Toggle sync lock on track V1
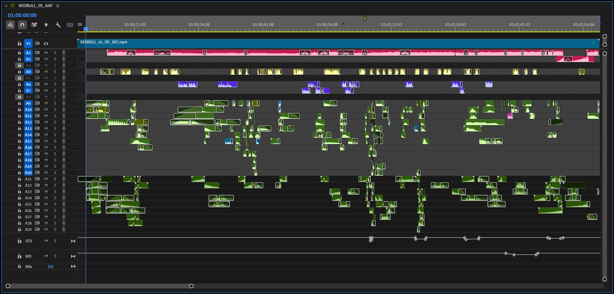This screenshot has width=614, height=294. coord(37,43)
